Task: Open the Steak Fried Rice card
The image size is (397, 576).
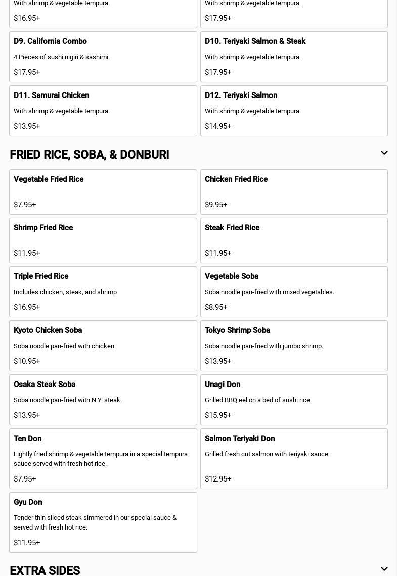Action: pyautogui.click(x=294, y=241)
